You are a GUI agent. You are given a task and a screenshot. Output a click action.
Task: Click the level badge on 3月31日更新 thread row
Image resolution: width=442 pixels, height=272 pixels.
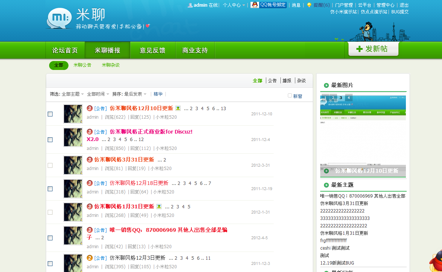tap(90, 160)
